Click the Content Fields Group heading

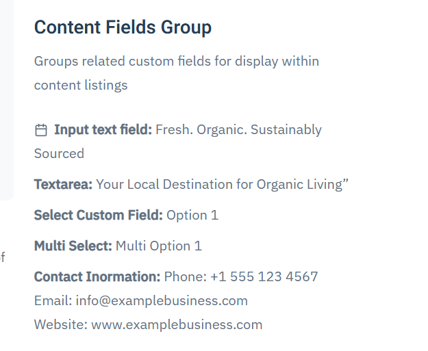(x=123, y=27)
